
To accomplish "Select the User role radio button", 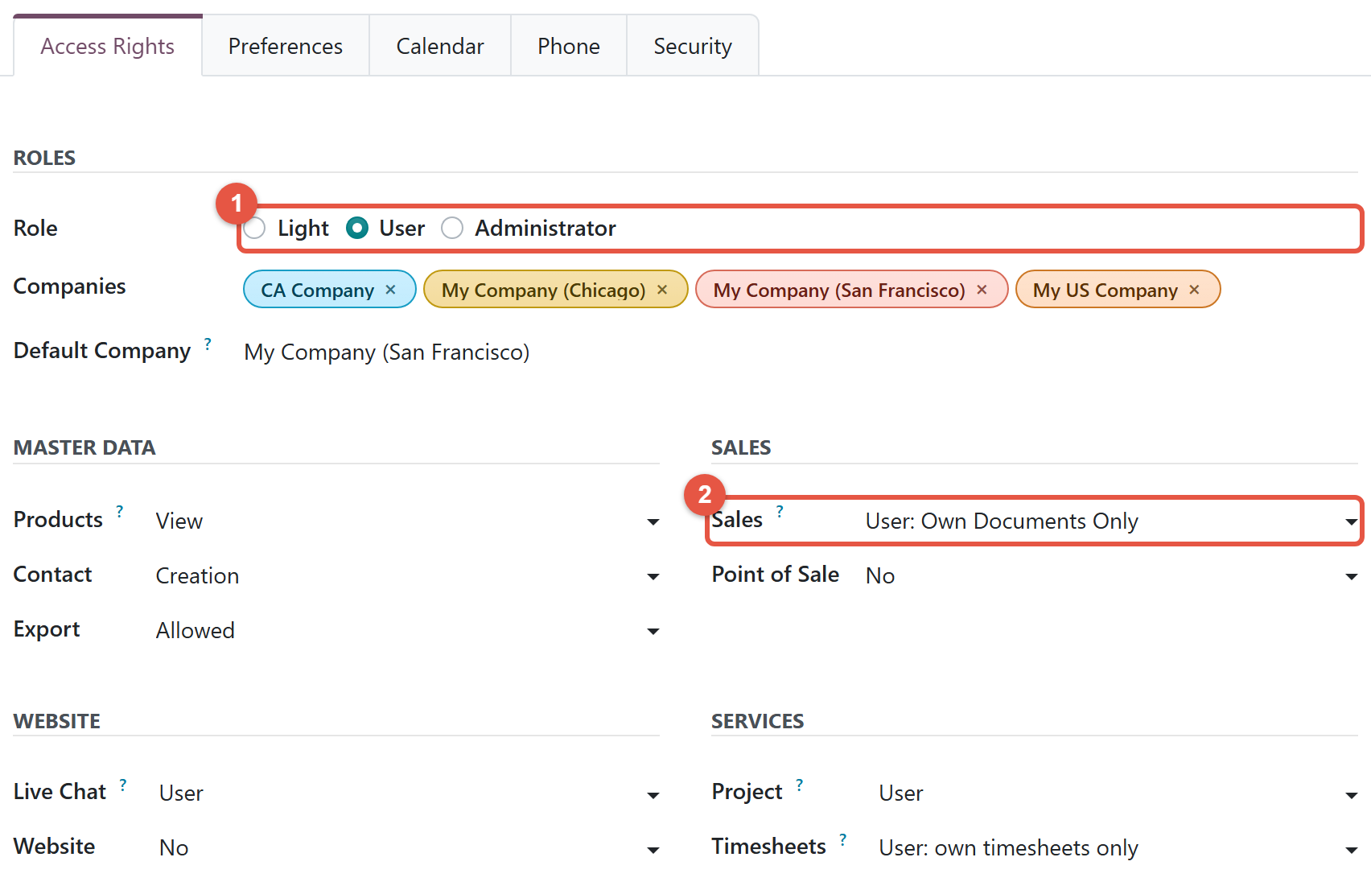I will [357, 229].
